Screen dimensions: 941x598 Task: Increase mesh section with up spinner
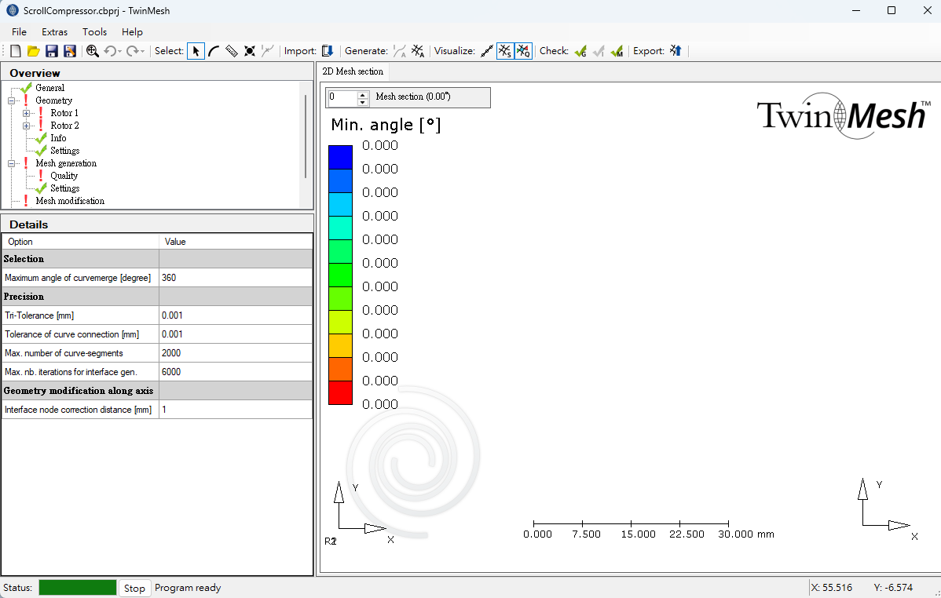click(x=362, y=94)
